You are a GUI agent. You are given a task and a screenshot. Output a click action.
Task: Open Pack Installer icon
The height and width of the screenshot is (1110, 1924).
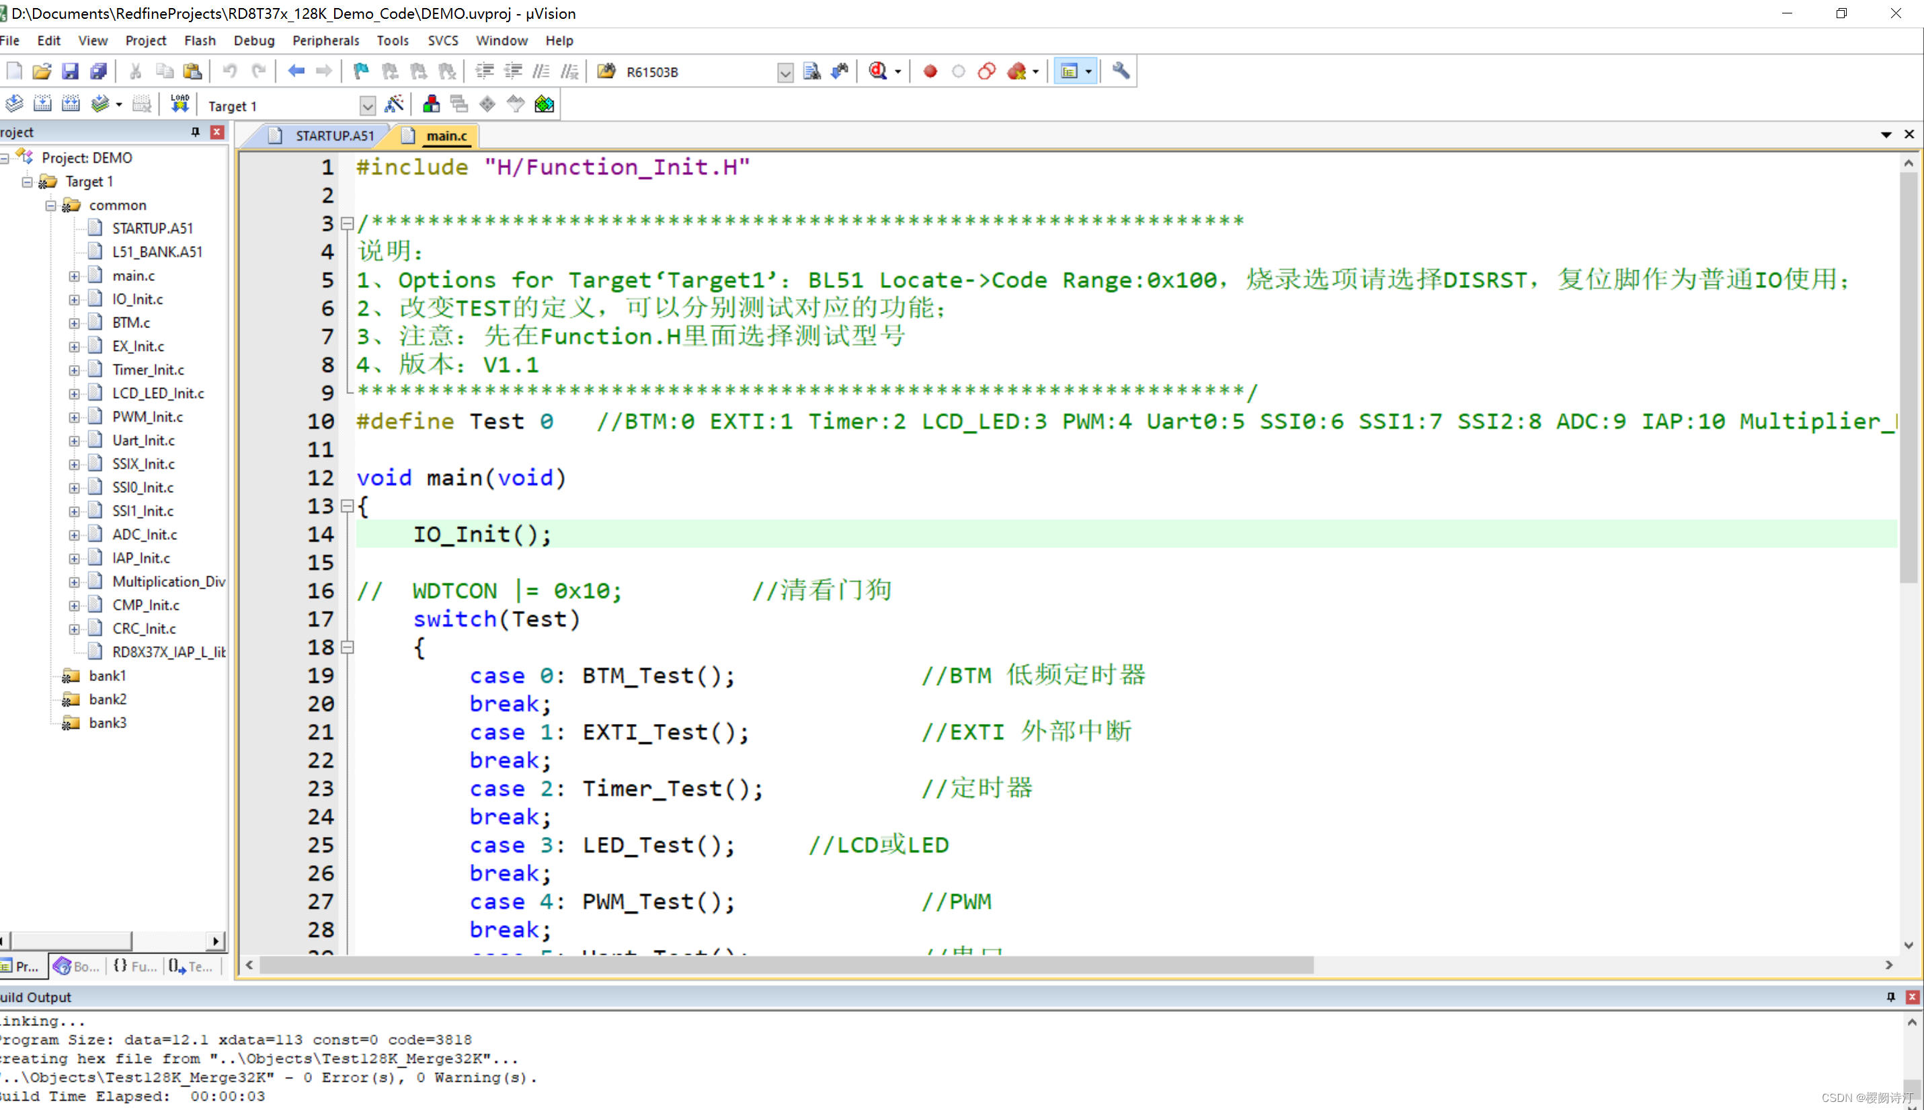[x=545, y=104]
